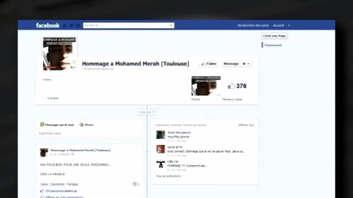
Task: Click the 376 likes count
Action: (x=241, y=86)
